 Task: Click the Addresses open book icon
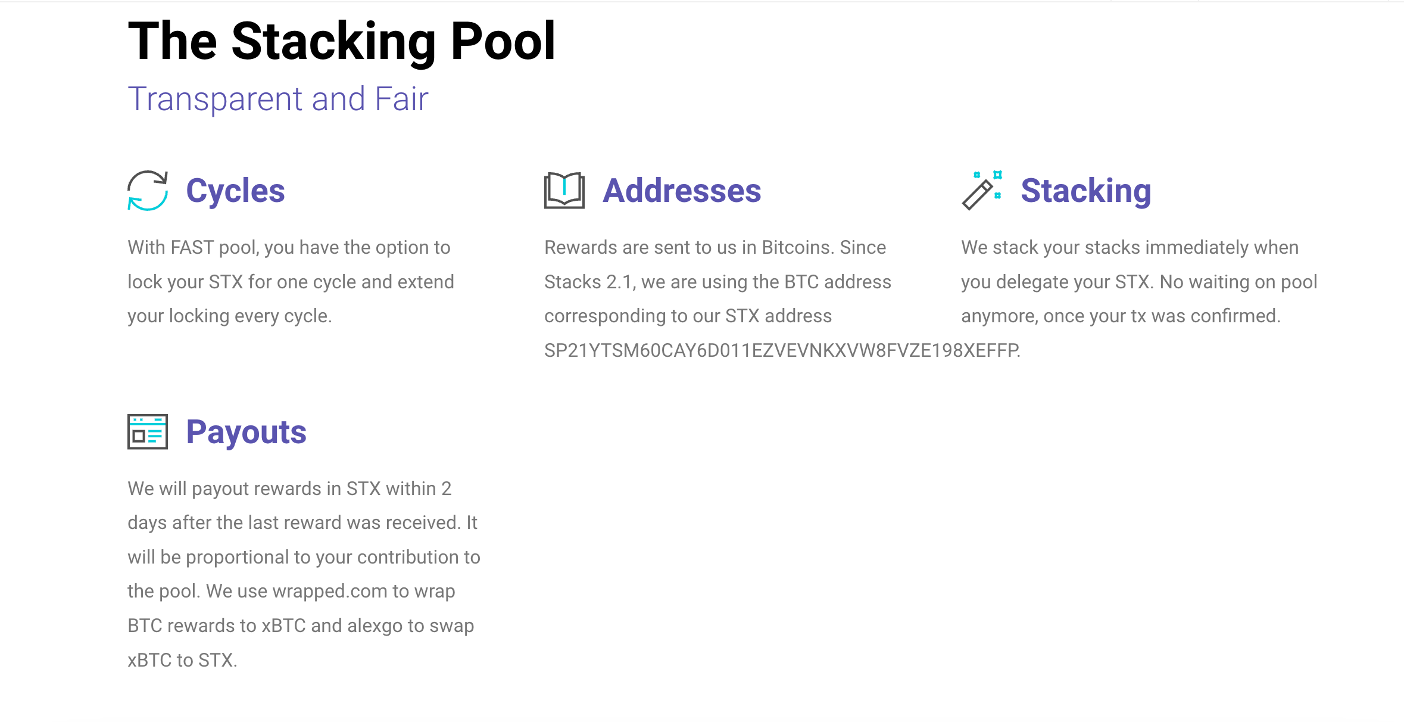[x=564, y=191]
